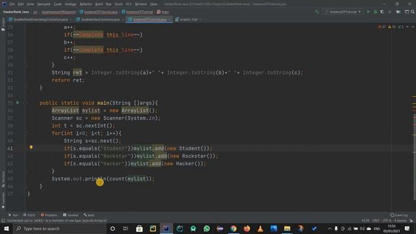Open the Problems tool window button

tap(49, 215)
